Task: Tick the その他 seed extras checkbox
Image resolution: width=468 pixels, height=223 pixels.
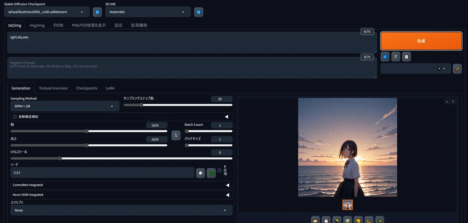Action: (220, 170)
